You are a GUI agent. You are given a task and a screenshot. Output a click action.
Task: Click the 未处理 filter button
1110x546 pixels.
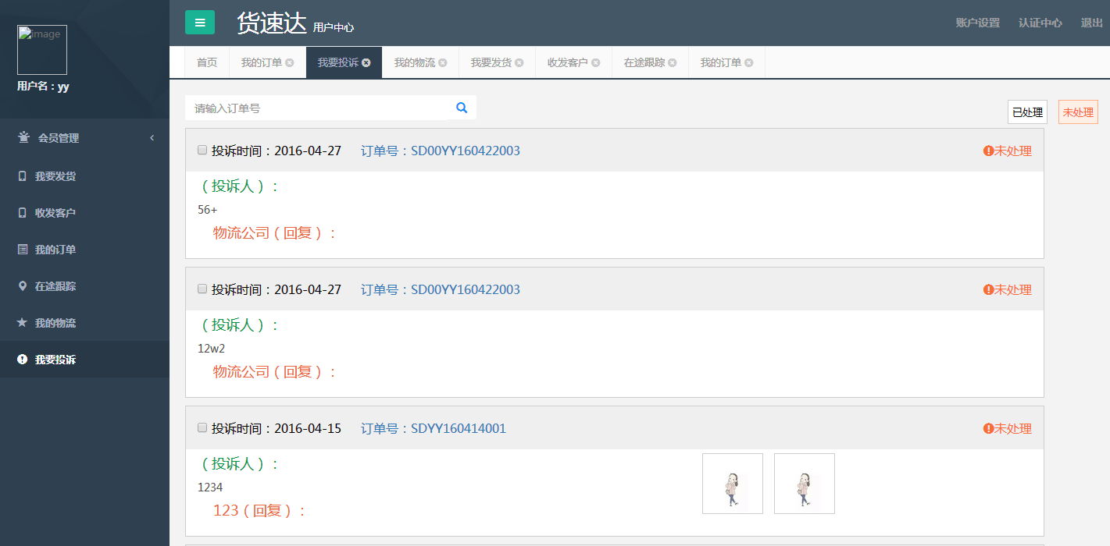1078,112
